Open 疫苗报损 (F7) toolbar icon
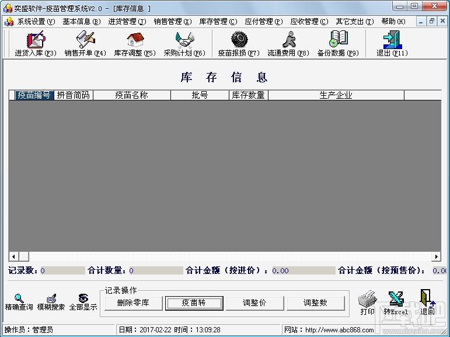450x337 pixels. (239, 43)
